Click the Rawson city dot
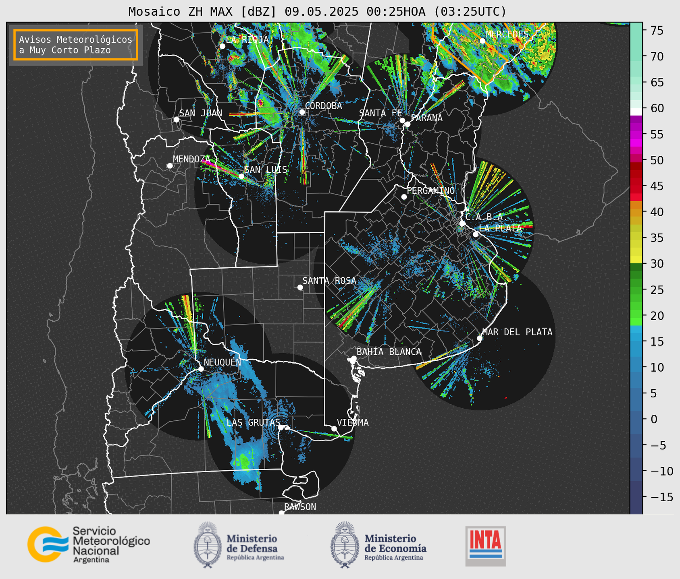This screenshot has height=579, width=680. tap(281, 513)
